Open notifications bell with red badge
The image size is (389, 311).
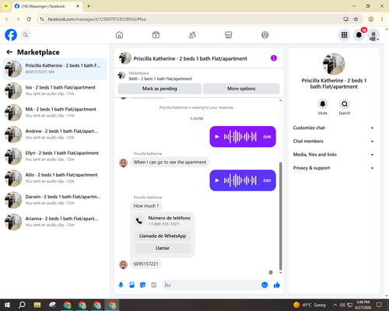359,35
